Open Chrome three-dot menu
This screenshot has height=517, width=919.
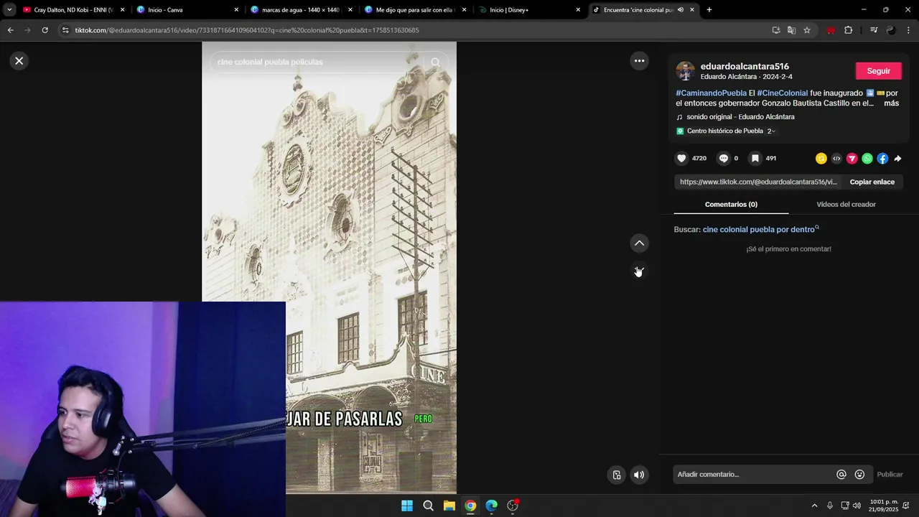909,30
